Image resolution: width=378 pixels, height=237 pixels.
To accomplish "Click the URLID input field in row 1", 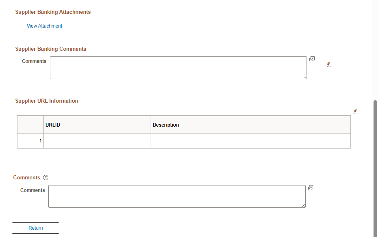I will click(x=97, y=140).
